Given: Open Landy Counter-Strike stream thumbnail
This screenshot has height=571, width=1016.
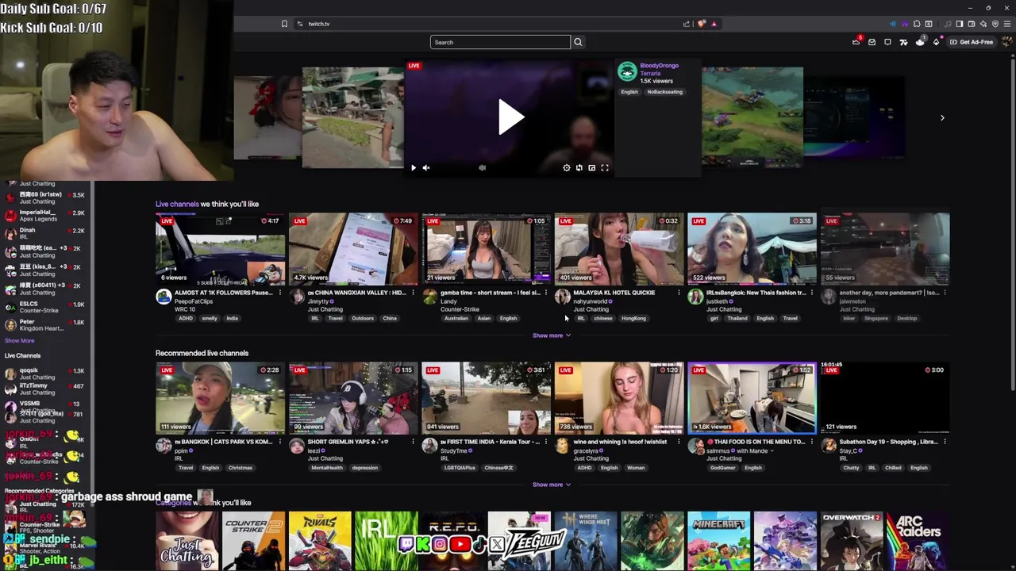Looking at the screenshot, I should tap(486, 249).
